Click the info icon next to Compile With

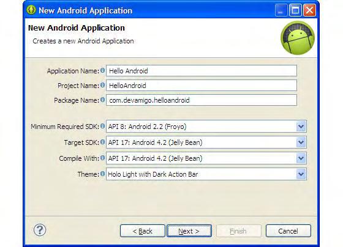click(x=102, y=158)
